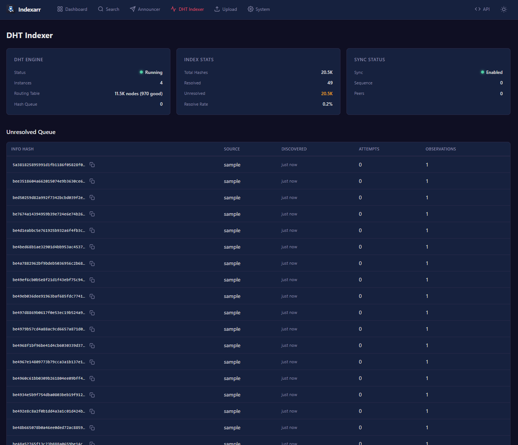The height and width of the screenshot is (445, 518).
Task: Click the Attempts column header
Action: pyautogui.click(x=369, y=149)
